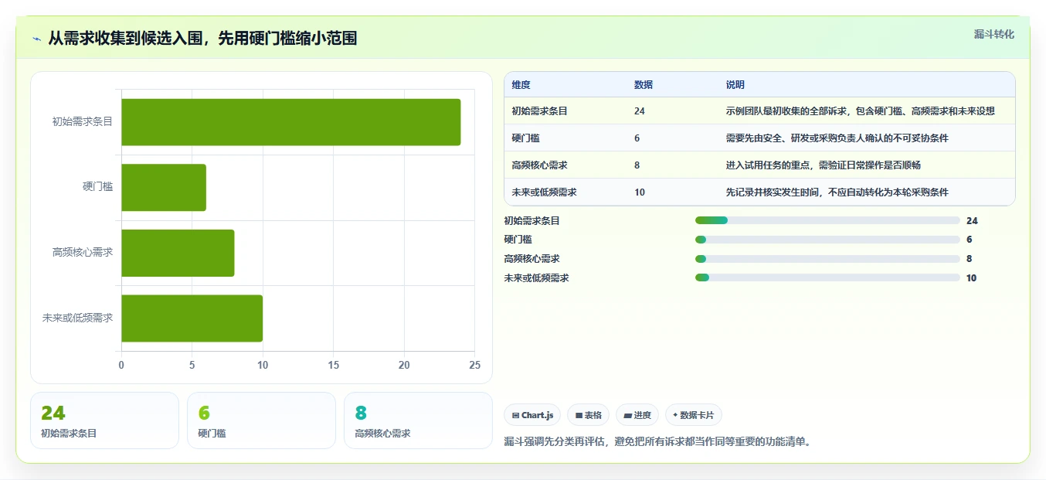Image resolution: width=1046 pixels, height=480 pixels.
Task: Click the 说明 table column header
Action: 735,85
